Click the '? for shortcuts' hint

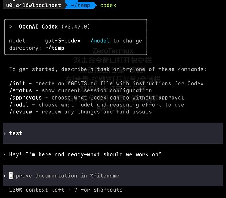tap(98, 190)
